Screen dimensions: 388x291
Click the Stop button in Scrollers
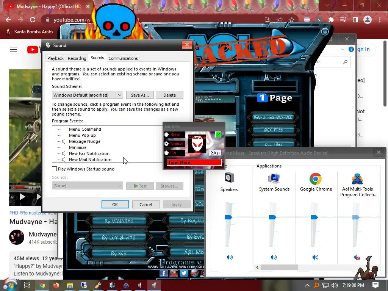pos(215,153)
